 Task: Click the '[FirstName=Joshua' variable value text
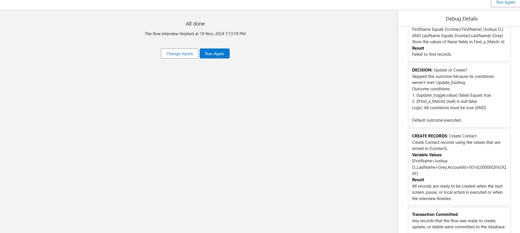coord(430,161)
